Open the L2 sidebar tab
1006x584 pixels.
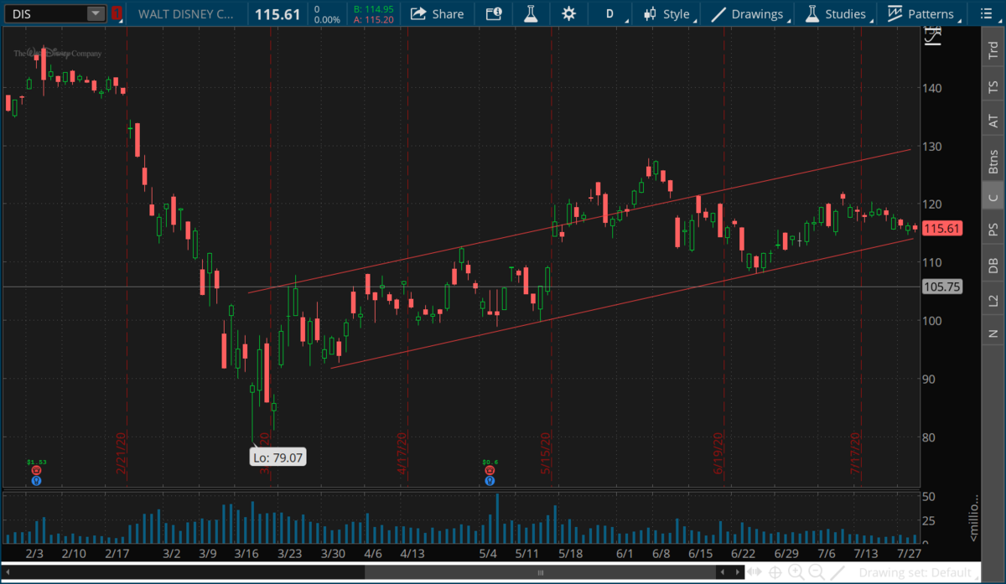[x=993, y=300]
